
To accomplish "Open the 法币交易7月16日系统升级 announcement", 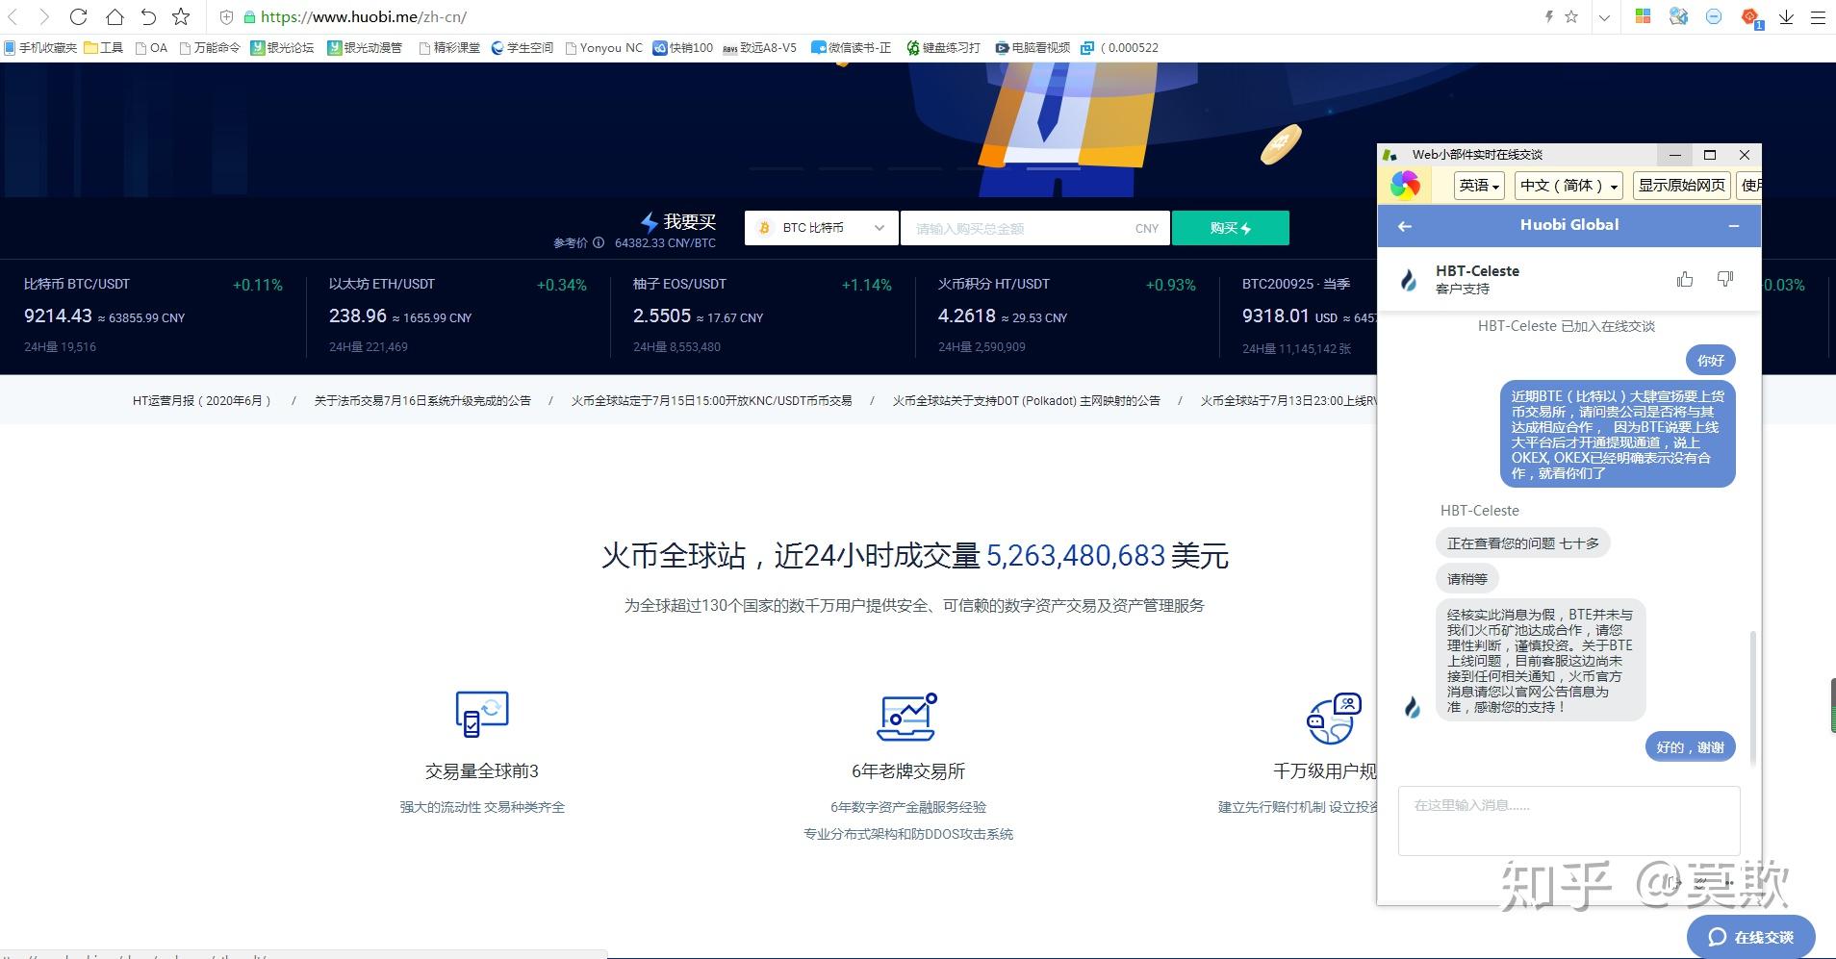I will click(x=422, y=400).
